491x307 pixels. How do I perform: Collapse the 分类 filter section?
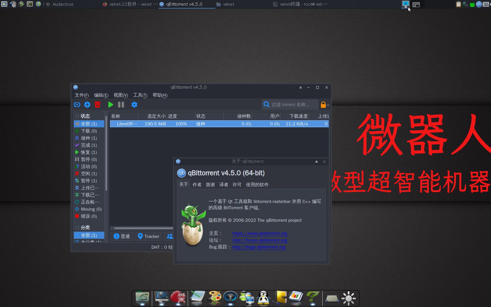point(77,228)
